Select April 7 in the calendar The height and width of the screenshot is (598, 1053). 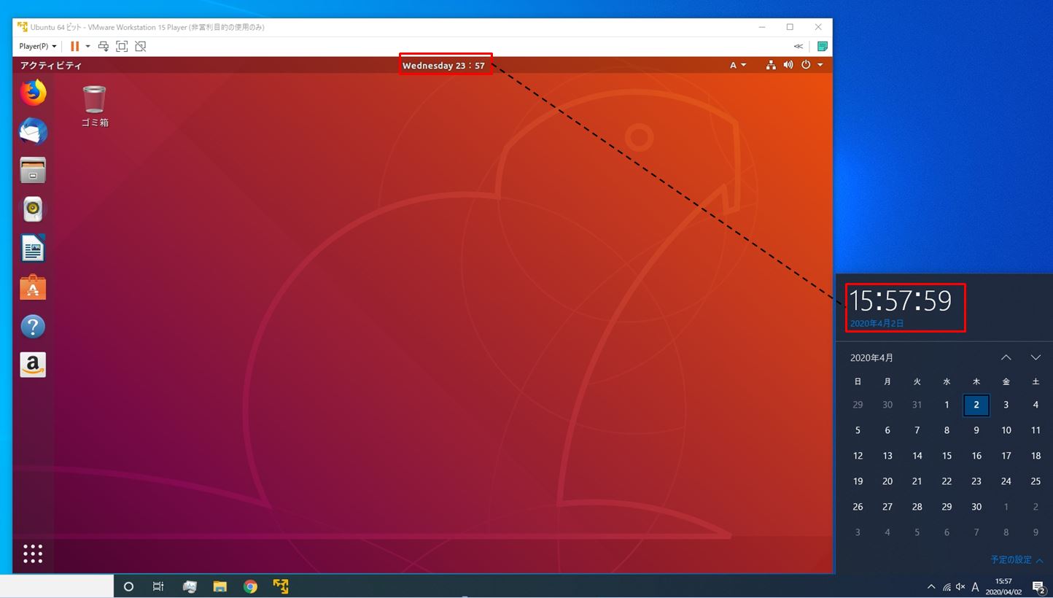(917, 430)
